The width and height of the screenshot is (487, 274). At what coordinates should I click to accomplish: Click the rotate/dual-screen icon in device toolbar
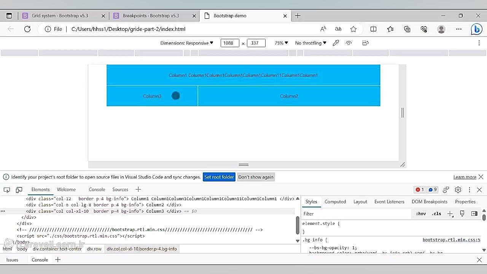pos(365,43)
